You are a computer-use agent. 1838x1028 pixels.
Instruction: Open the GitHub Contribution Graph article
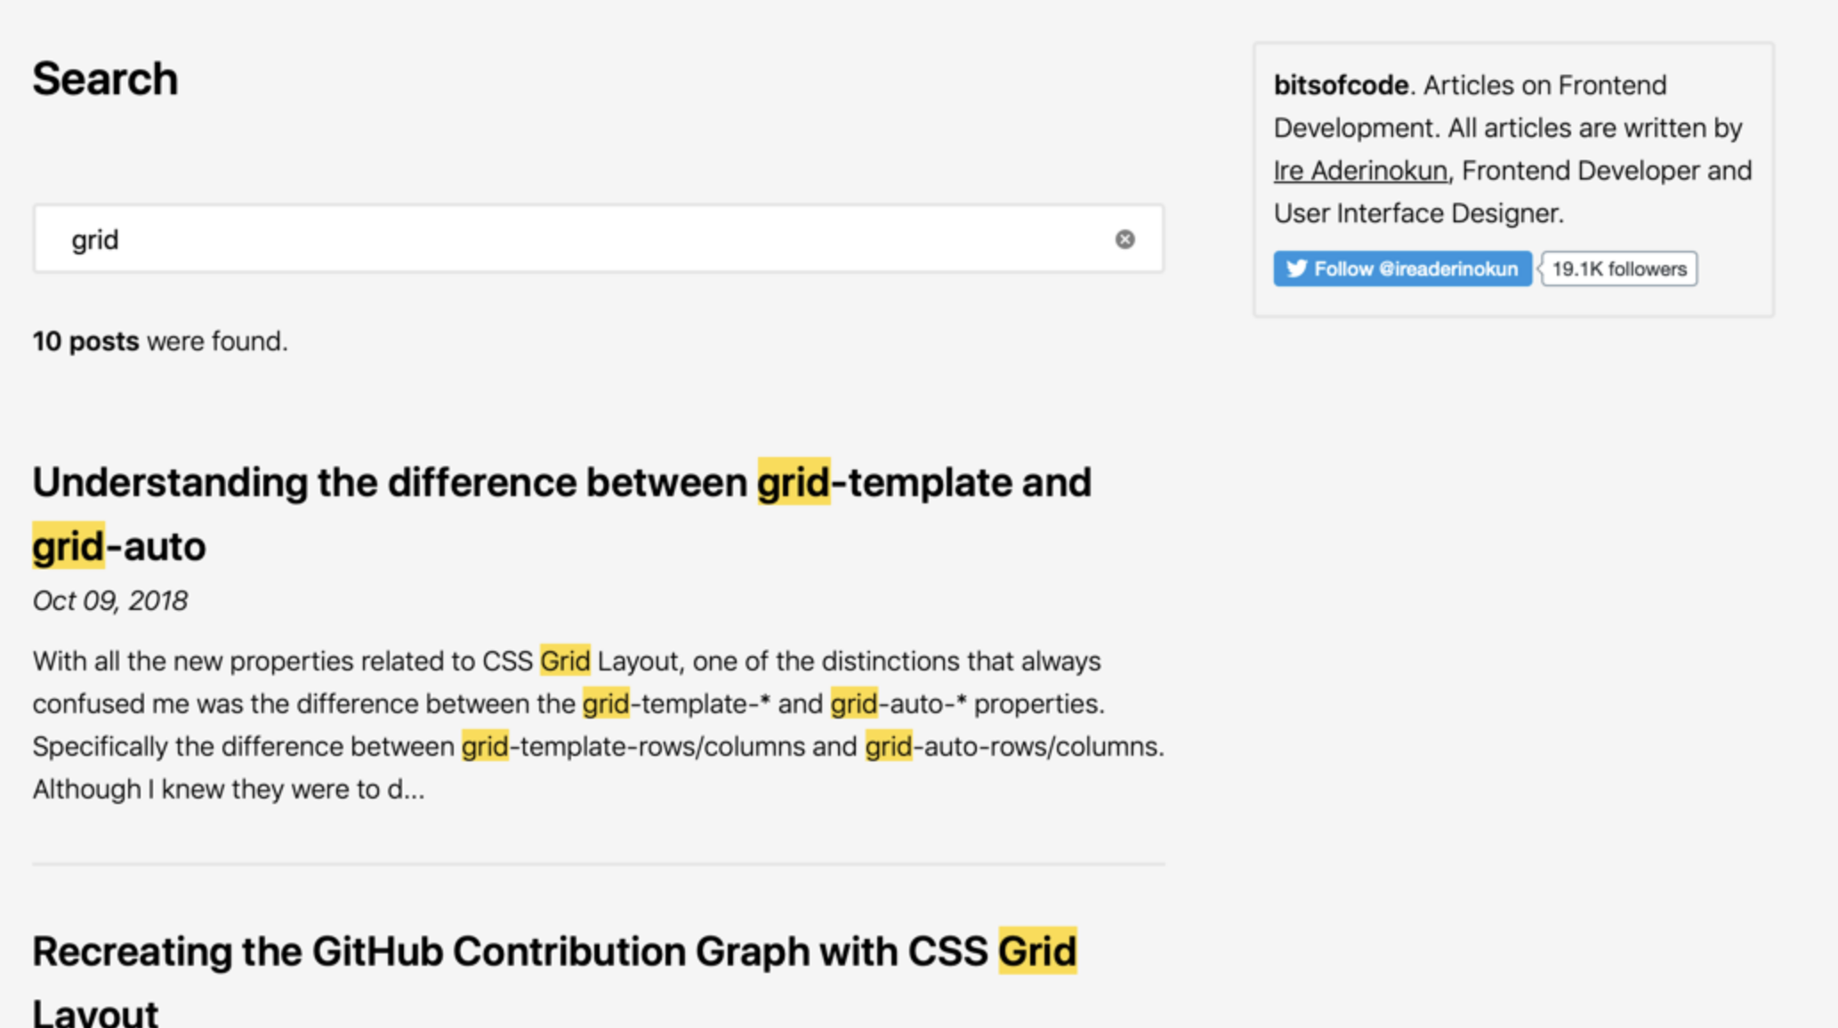tap(552, 950)
